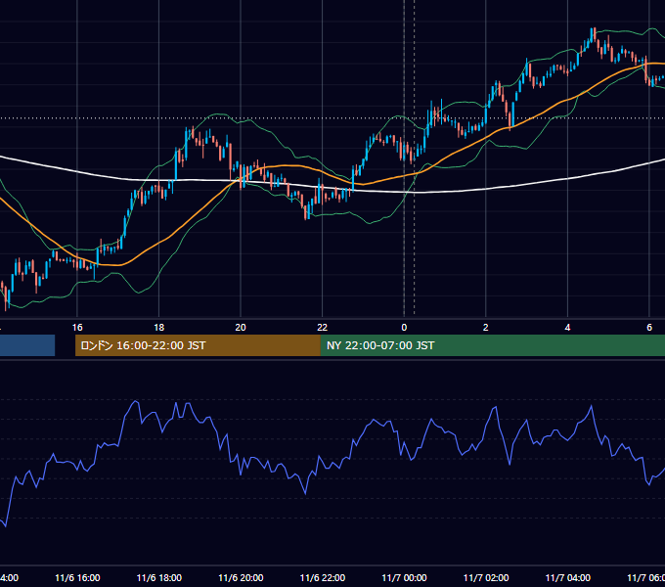
Task: Click the 11/6 16:00 time label
Action: click(77, 577)
